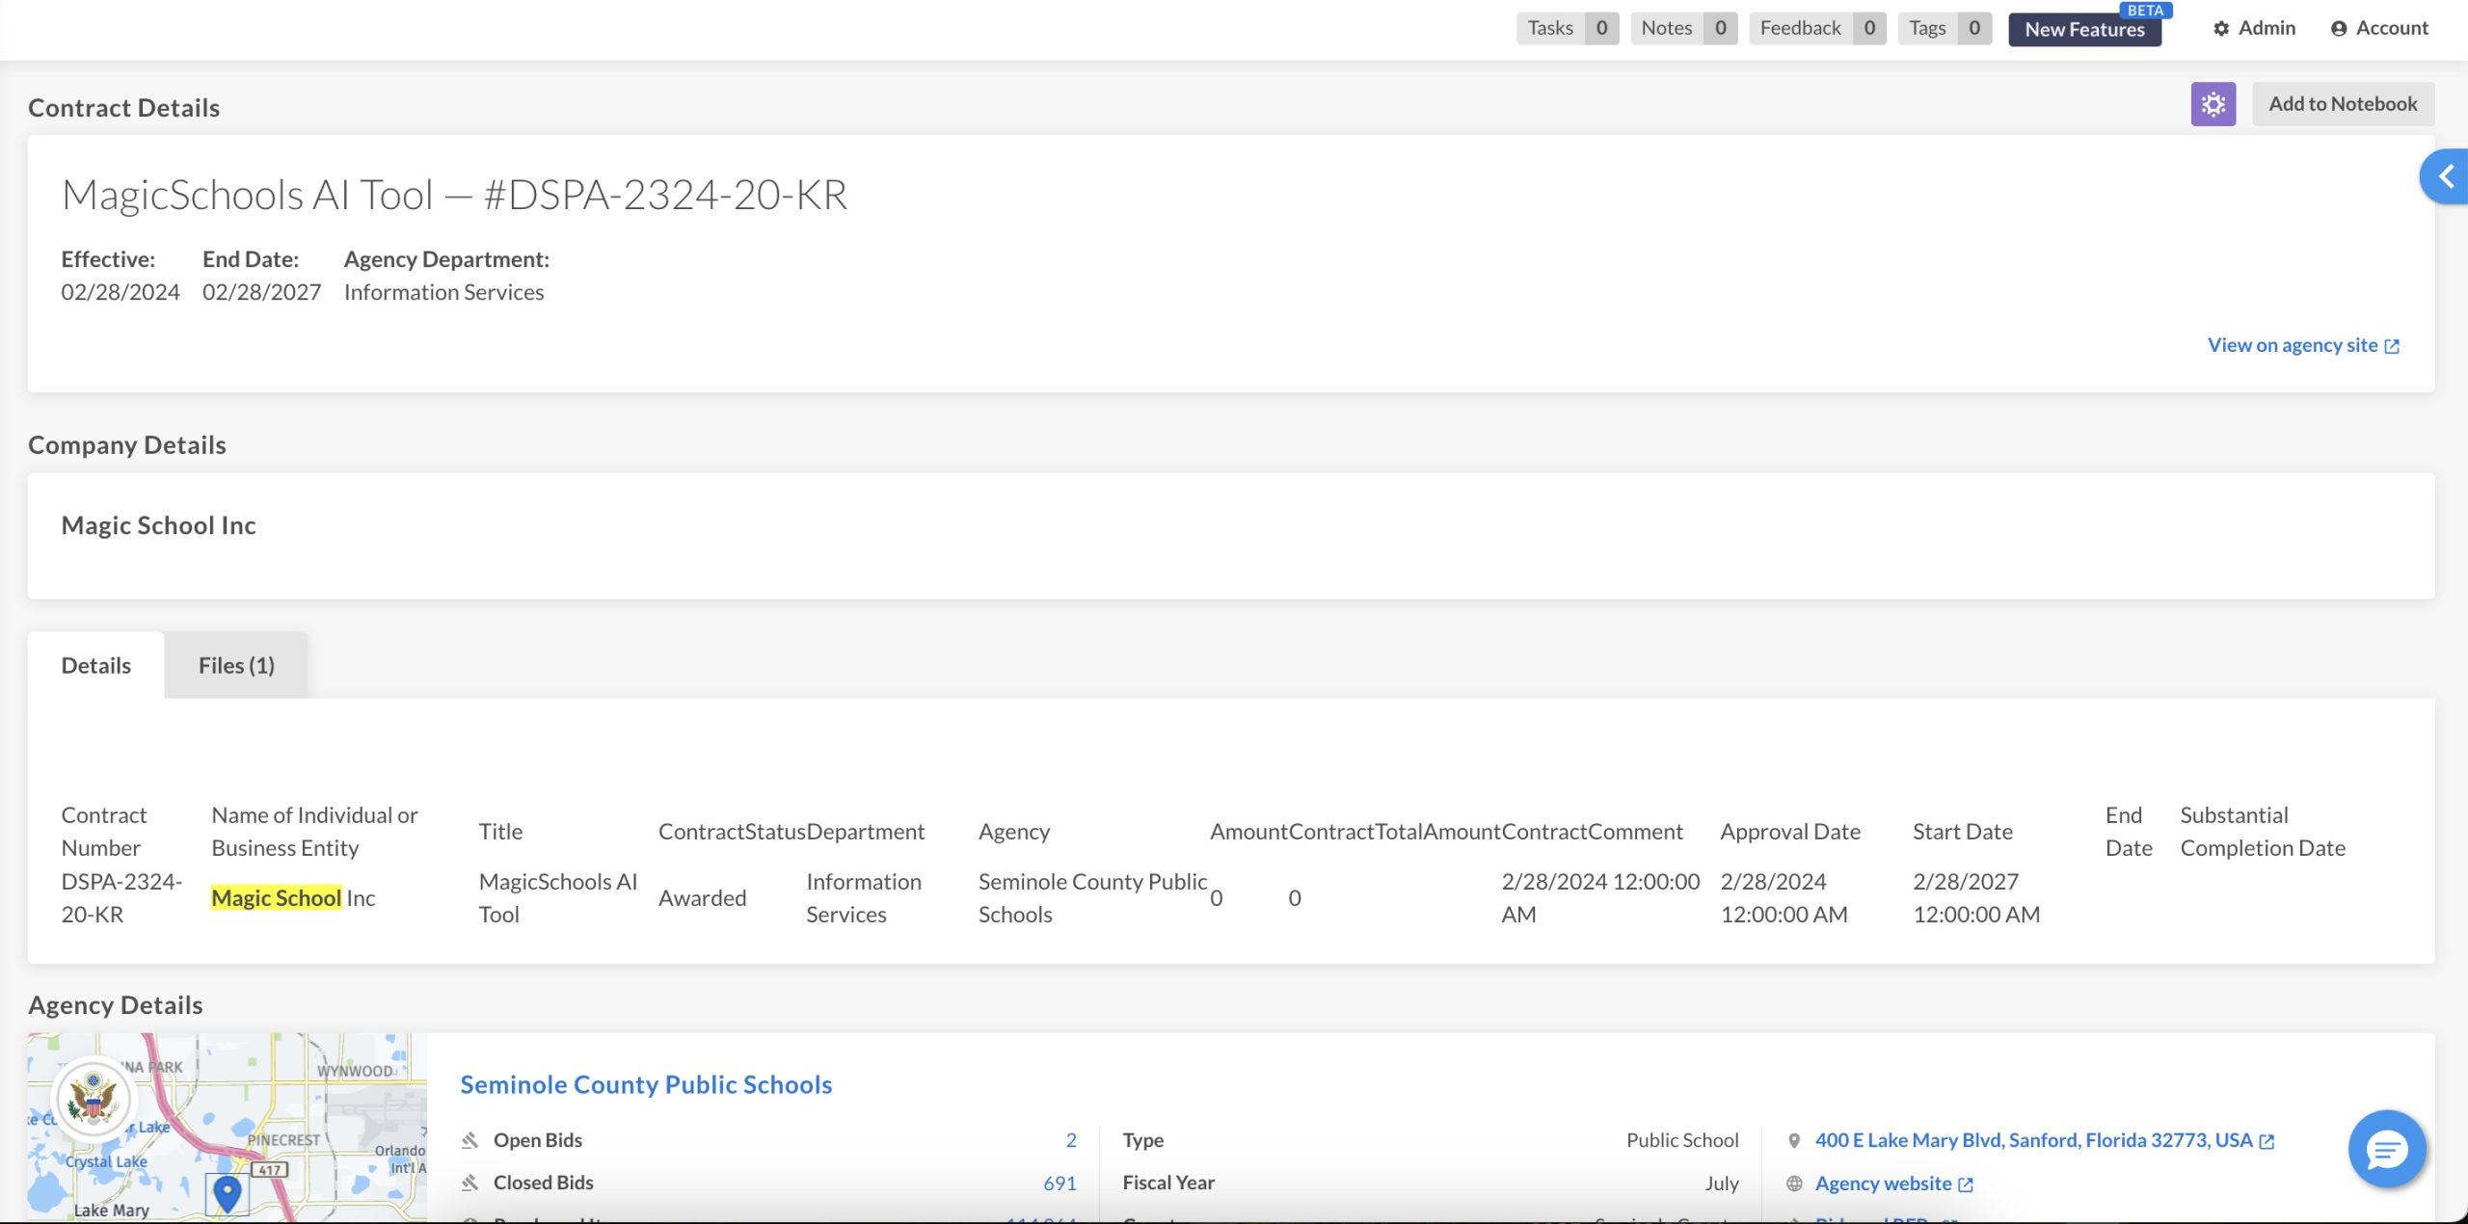Click the agency seal emblem icon
Image resolution: width=2468 pixels, height=1224 pixels.
[94, 1099]
